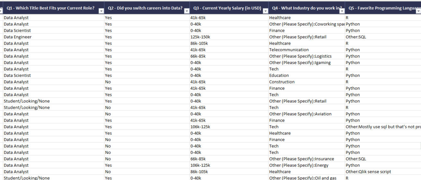Select the 'Other:Qlik sense script' cell

[368, 172]
